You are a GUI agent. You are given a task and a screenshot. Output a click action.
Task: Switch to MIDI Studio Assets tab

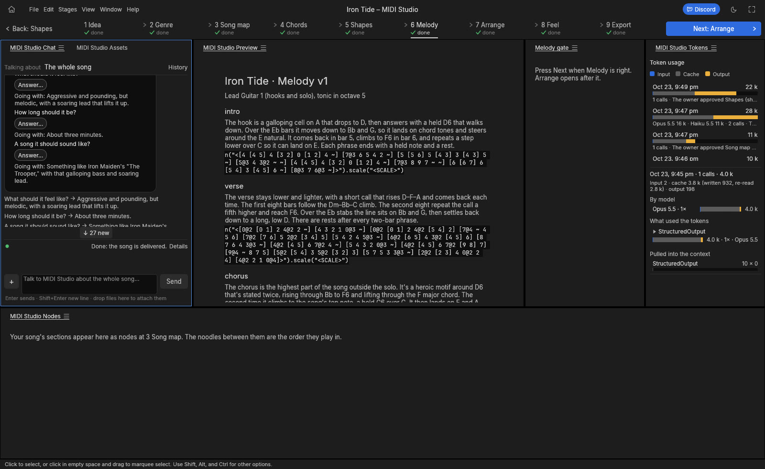coord(102,48)
